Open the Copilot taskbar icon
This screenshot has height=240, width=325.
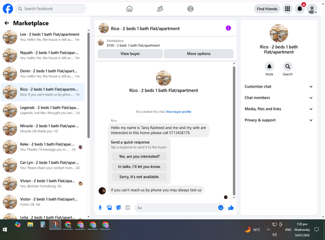[18, 225]
